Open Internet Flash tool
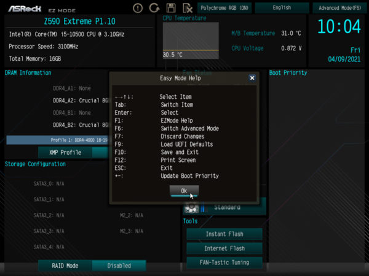Image resolution: width=369 pixels, height=276 pixels. 224,248
